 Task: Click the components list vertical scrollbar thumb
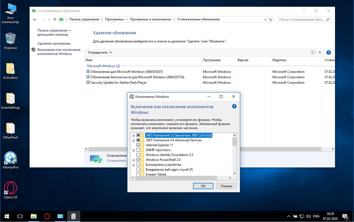tap(235, 142)
